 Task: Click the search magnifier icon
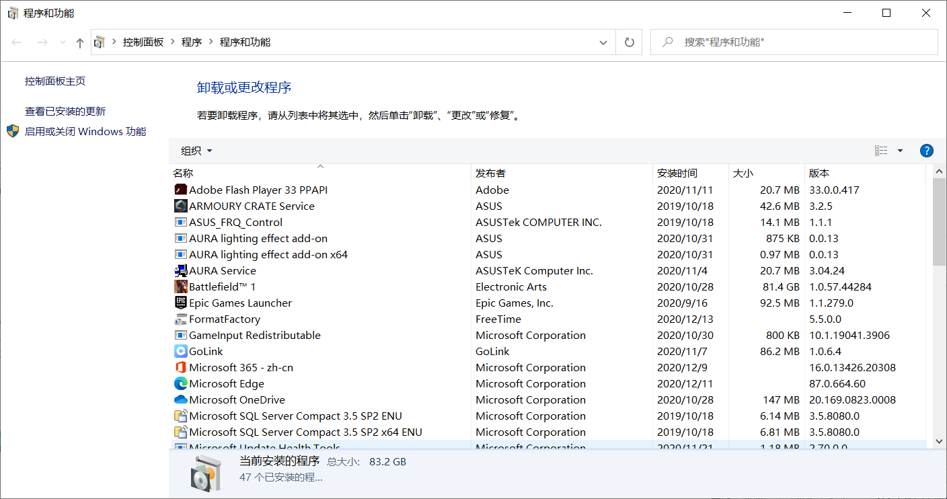[668, 42]
